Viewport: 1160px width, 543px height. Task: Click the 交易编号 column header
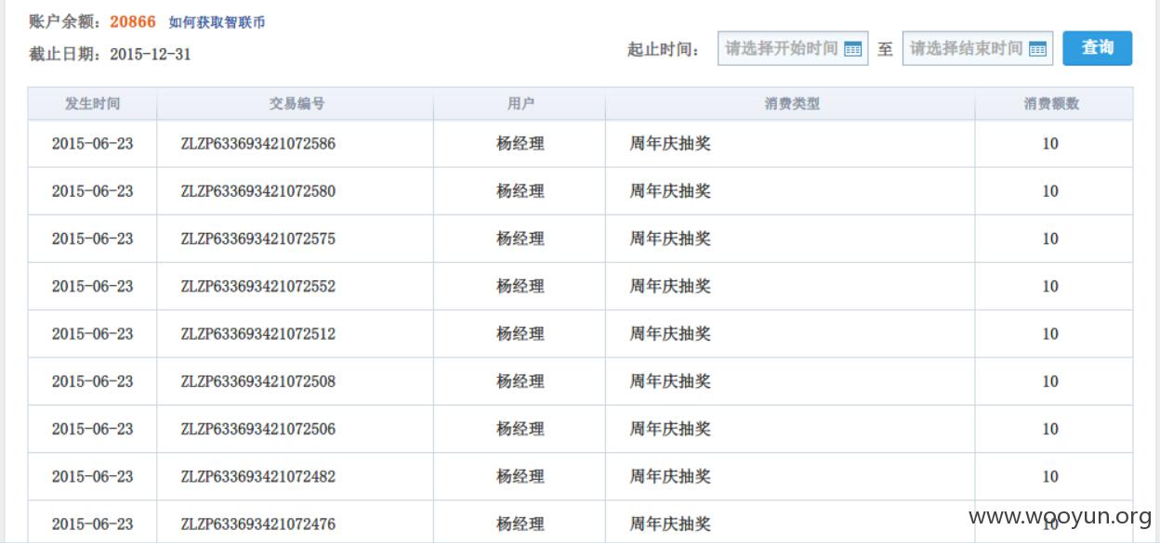pyautogui.click(x=297, y=104)
